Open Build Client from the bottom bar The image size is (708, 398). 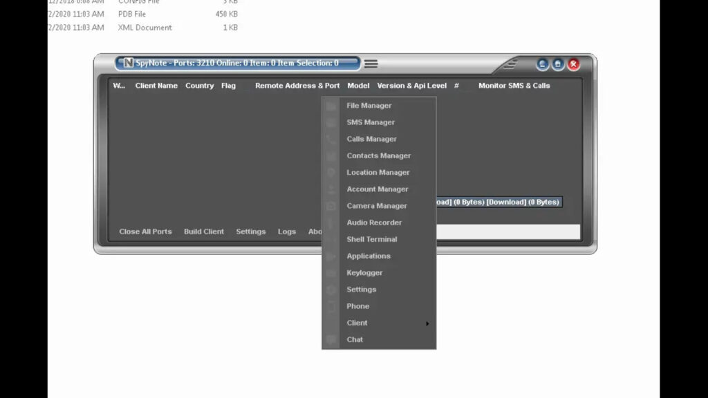click(204, 231)
